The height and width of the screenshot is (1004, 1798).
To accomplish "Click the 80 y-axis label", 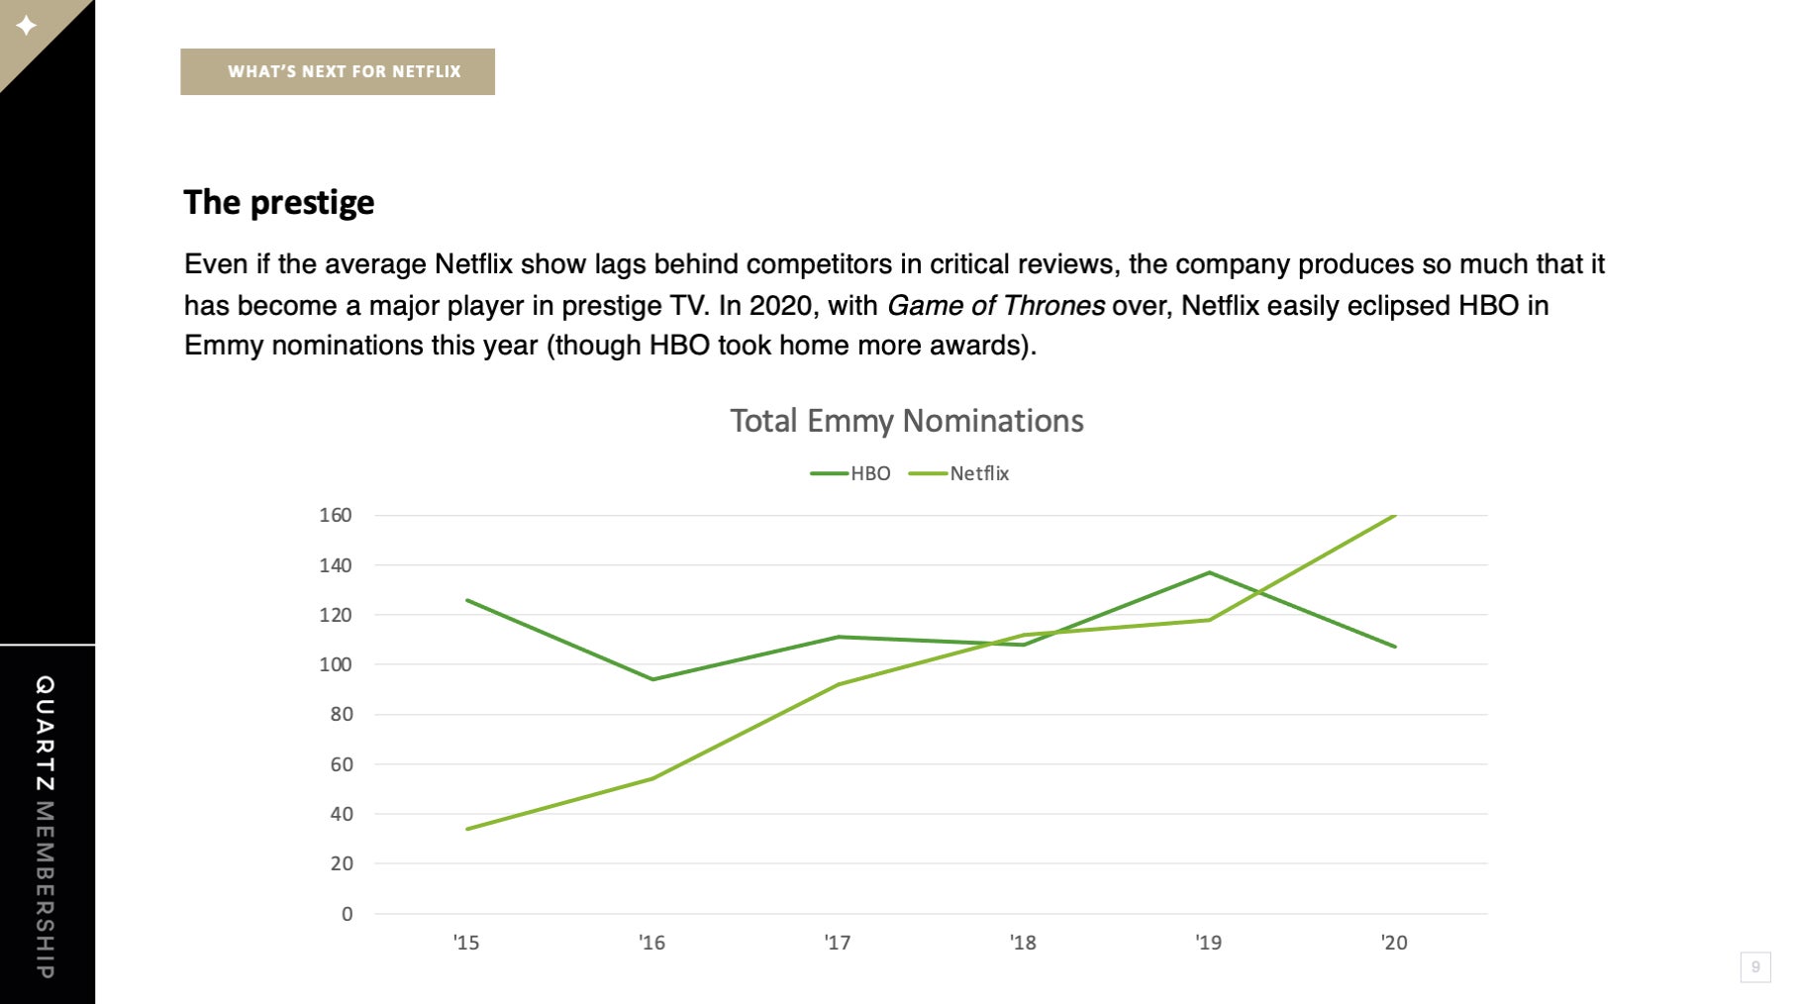I will pyautogui.click(x=341, y=714).
